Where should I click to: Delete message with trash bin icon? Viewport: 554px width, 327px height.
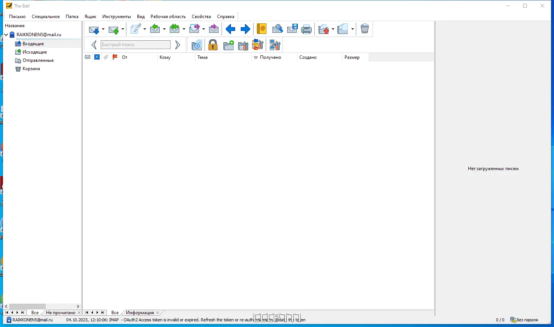(365, 29)
